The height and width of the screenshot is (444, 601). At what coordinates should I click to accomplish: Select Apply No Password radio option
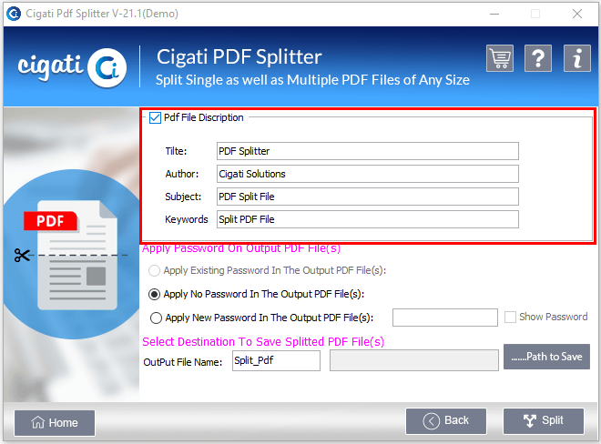(x=154, y=294)
